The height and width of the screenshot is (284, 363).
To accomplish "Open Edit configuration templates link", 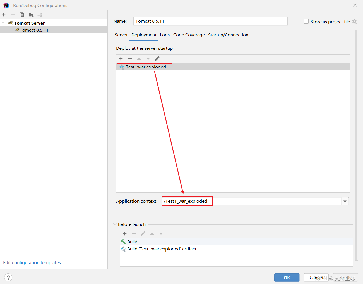I will click(x=34, y=263).
